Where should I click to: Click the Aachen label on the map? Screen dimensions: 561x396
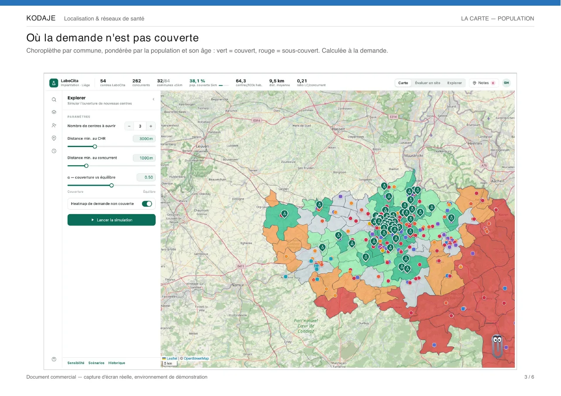pos(497,181)
